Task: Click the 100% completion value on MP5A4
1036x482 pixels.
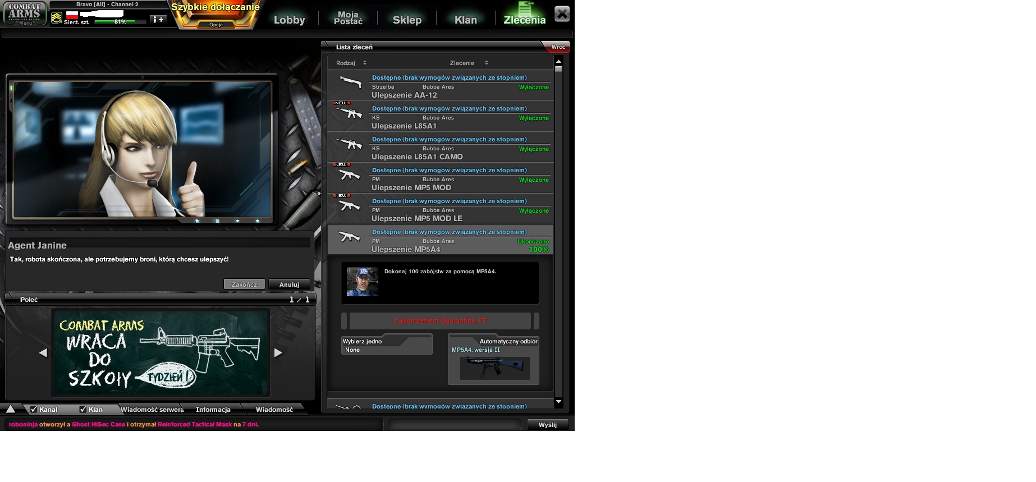Action: [539, 250]
